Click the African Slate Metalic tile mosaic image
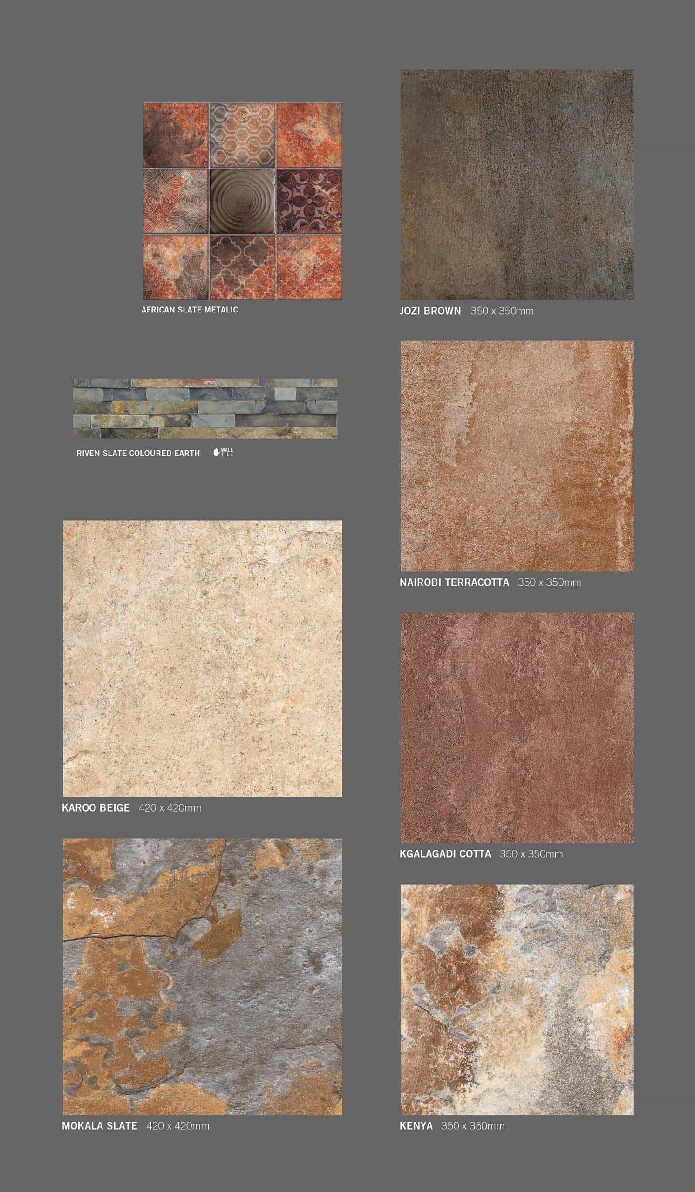Viewport: 695px width, 1192px height. [243, 201]
